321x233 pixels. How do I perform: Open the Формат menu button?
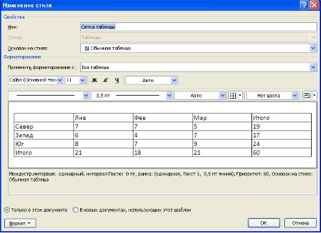point(20,223)
